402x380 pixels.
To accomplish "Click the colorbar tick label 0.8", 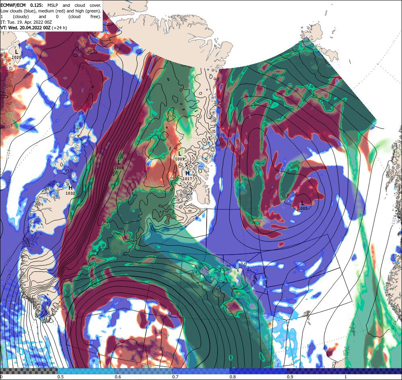I will pyautogui.click(x=233, y=377).
